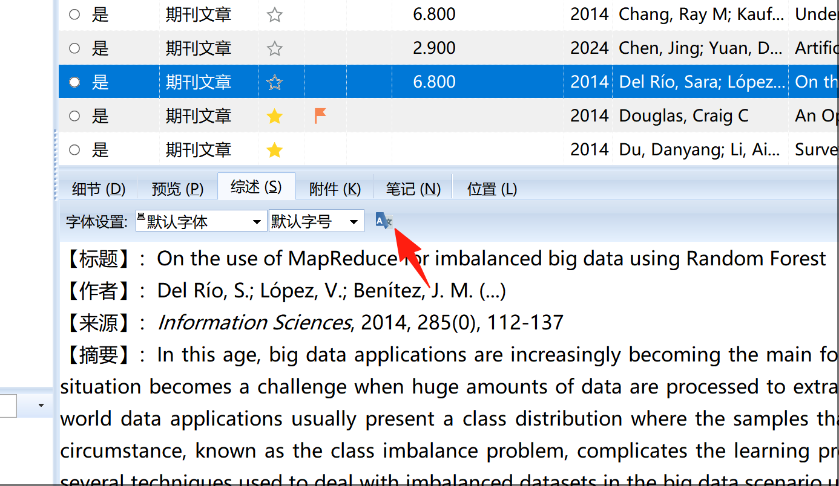
Task: Click the 【作者】 line Del Río, S.; López, V.
Action: (284, 291)
